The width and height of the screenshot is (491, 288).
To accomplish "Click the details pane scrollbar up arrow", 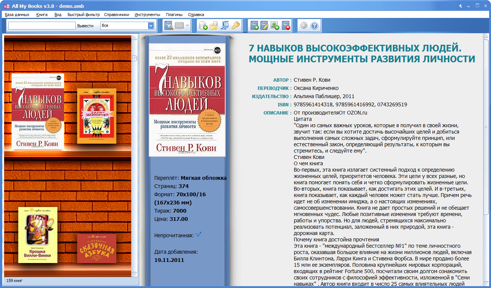I will click(x=486, y=36).
